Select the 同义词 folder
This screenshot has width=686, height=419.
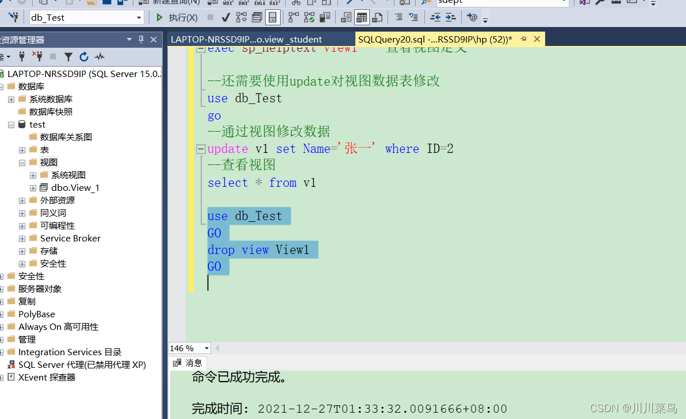point(53,213)
